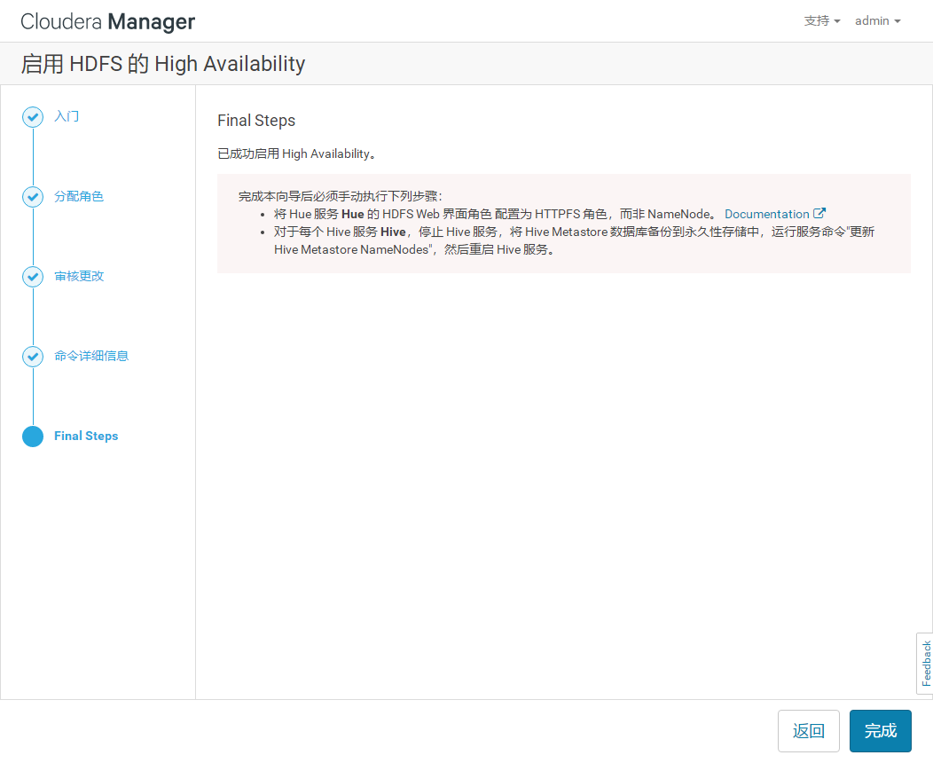
Task: Click the 完成本向导后必须手动执行下列步骤 text
Action: [x=341, y=196]
